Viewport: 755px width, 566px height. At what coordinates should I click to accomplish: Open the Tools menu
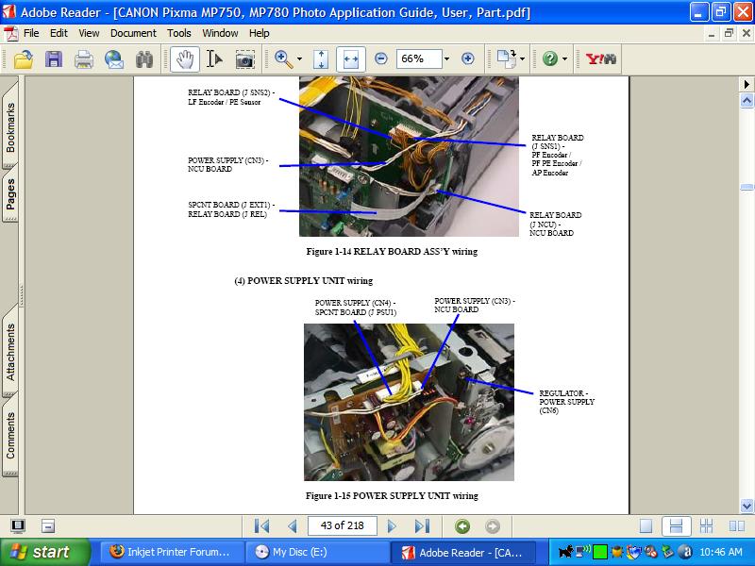click(x=179, y=33)
